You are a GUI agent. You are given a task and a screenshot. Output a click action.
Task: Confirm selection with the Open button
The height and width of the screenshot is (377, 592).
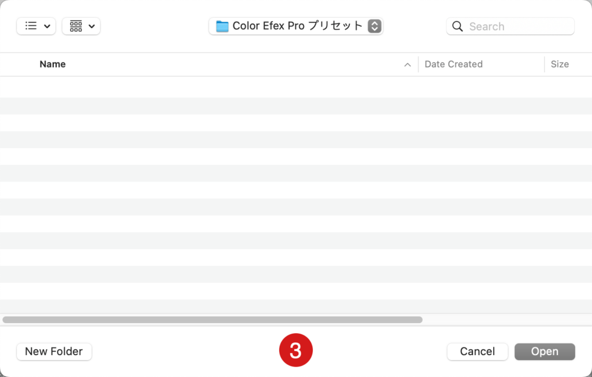[x=545, y=352]
